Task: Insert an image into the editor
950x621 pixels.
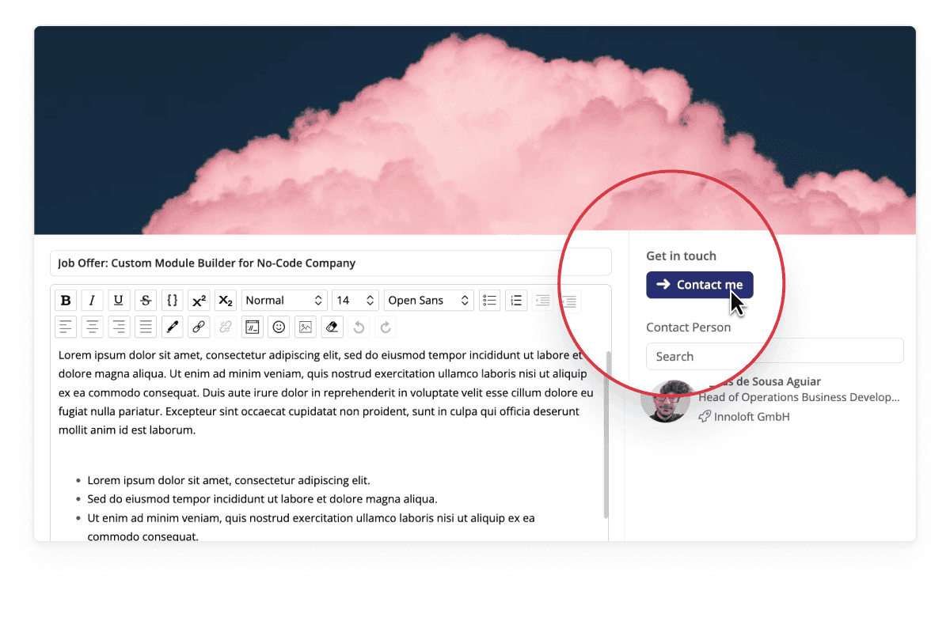Action: (306, 327)
